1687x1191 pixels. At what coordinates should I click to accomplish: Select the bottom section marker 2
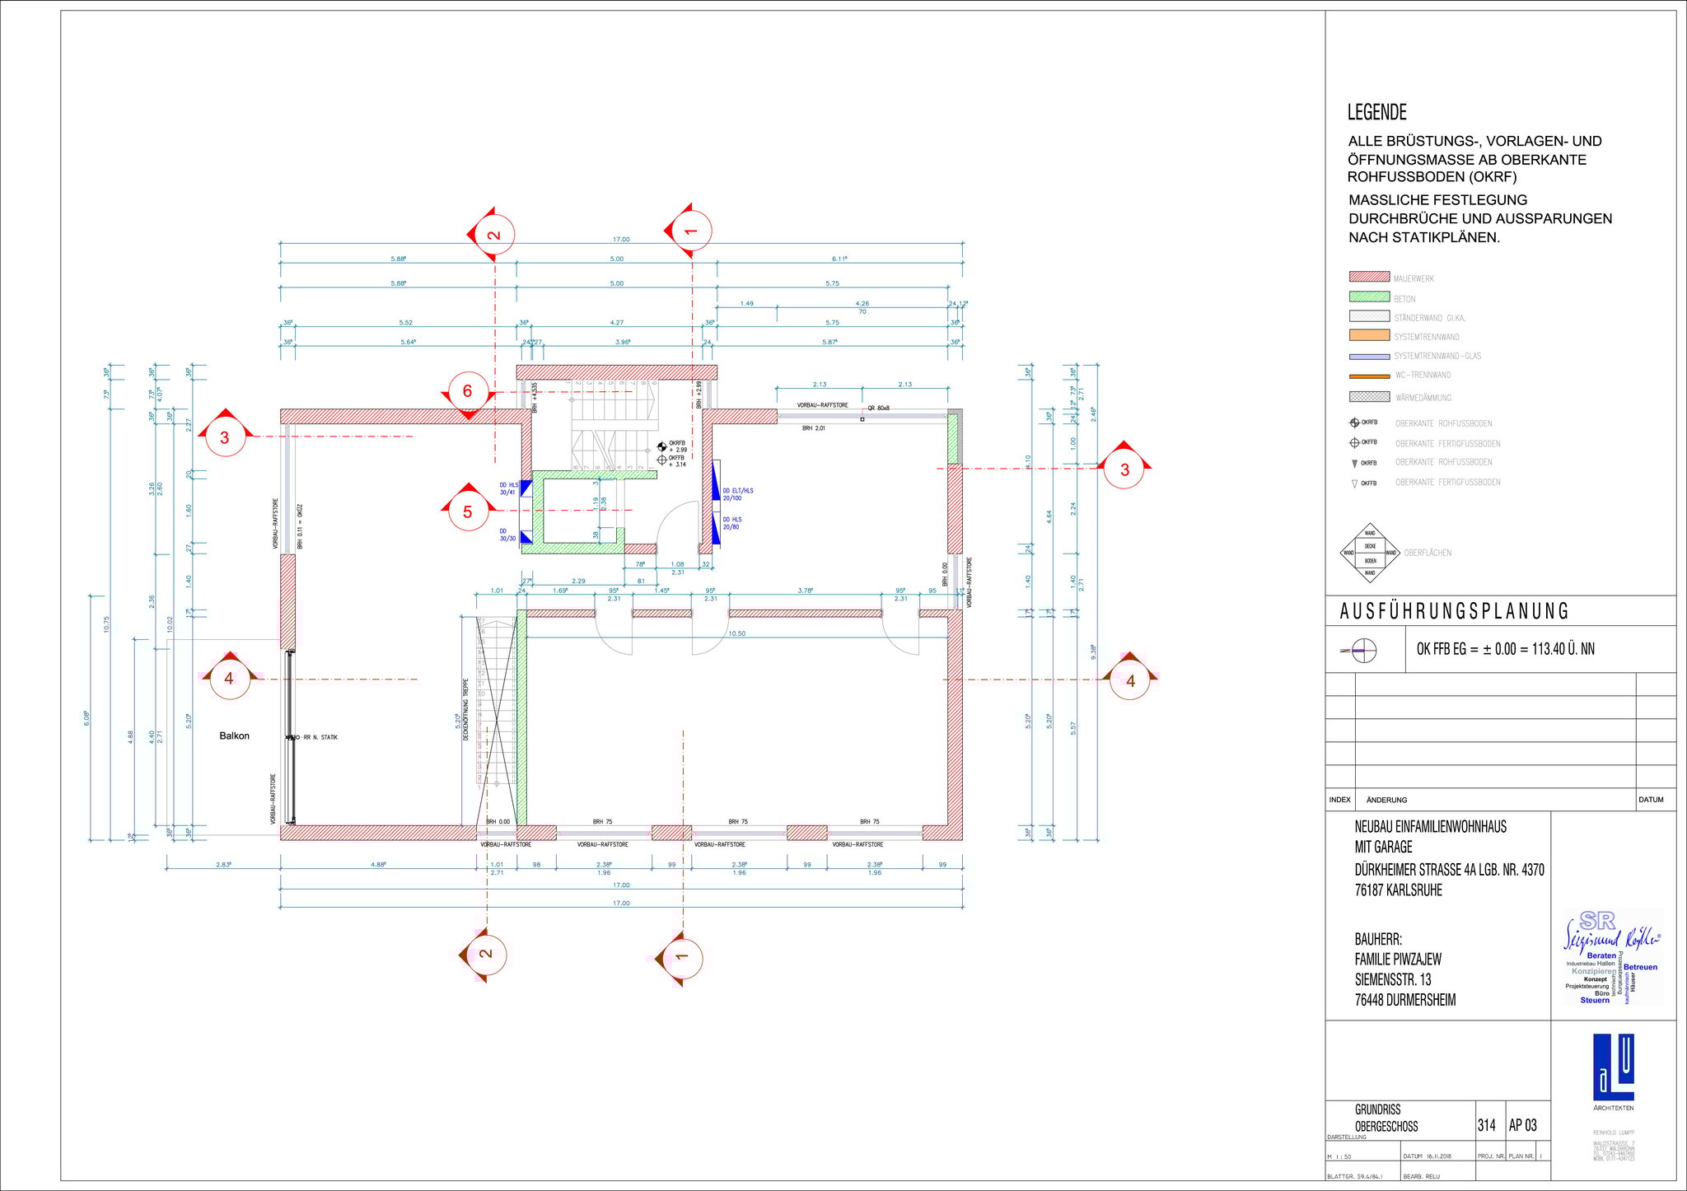point(485,954)
